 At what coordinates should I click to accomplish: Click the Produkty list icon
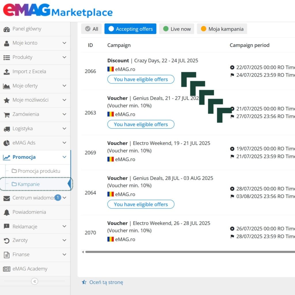(x=7, y=58)
